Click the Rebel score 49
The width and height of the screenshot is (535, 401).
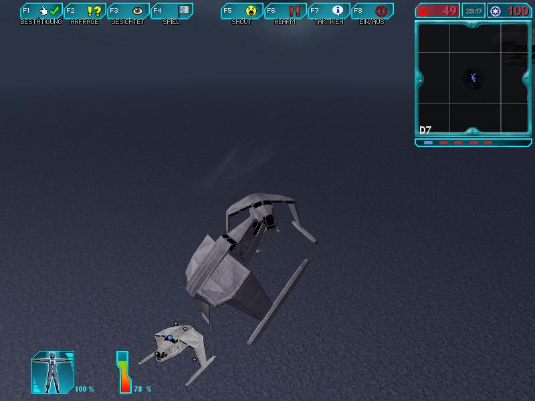click(449, 11)
